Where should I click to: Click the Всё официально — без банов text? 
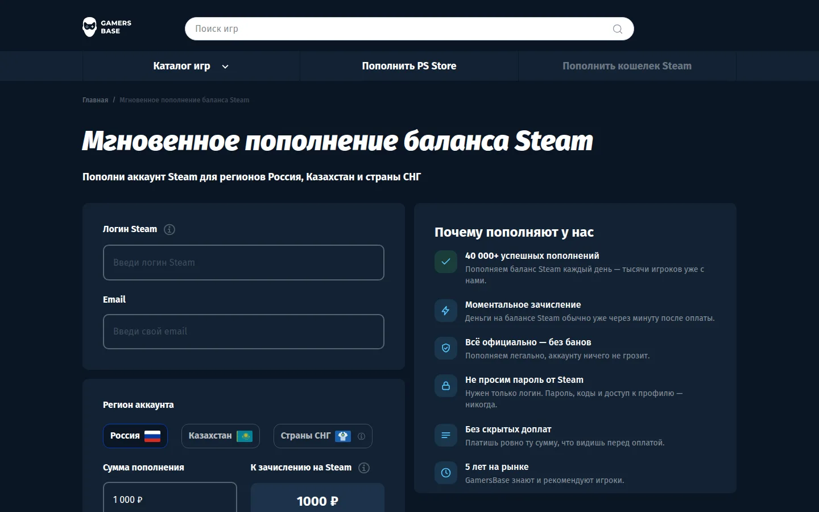pyautogui.click(x=528, y=342)
